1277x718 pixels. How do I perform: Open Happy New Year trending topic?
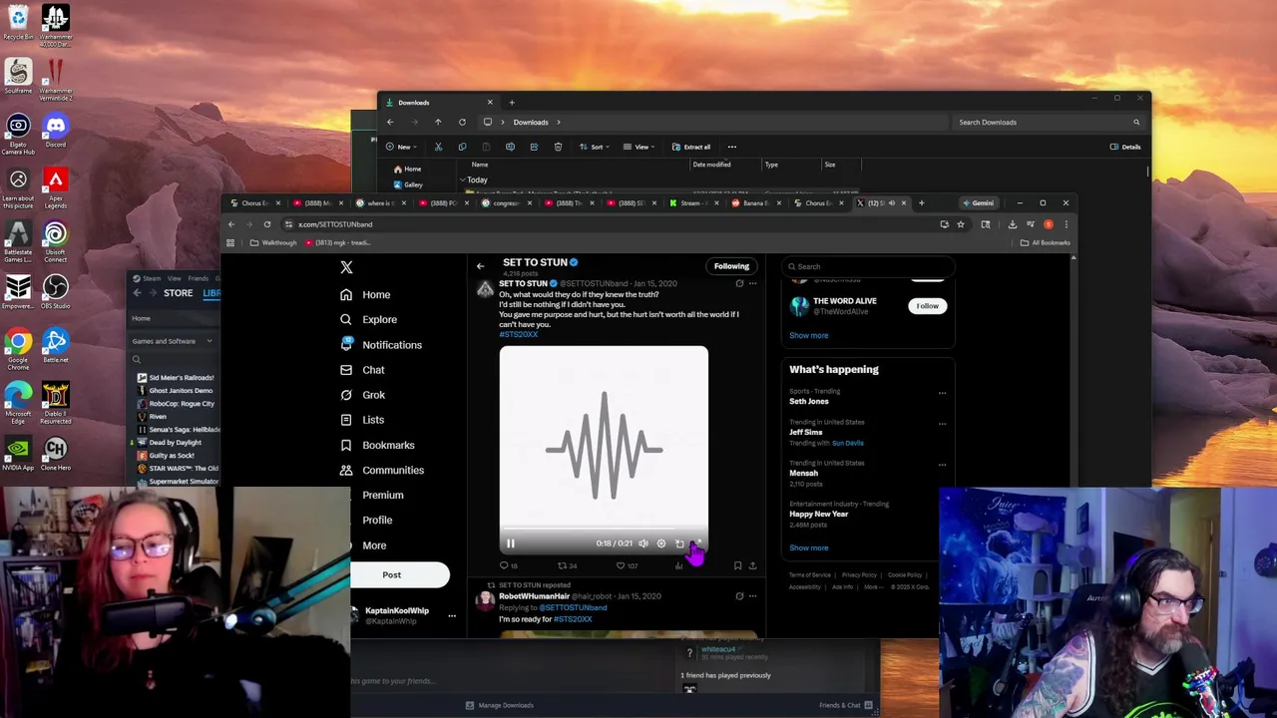818,514
